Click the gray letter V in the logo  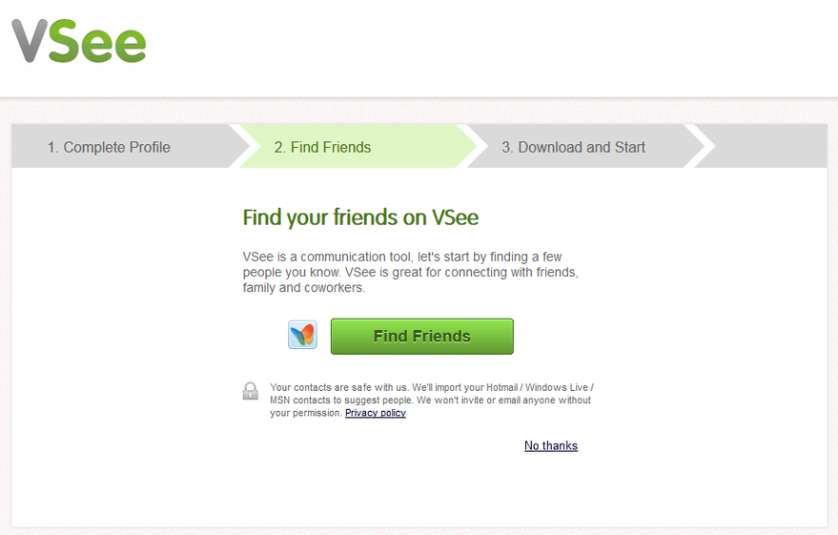[31, 41]
